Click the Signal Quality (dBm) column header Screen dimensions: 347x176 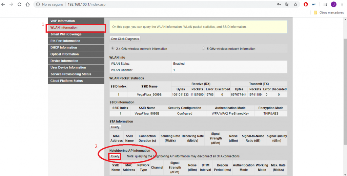click(x=277, y=138)
